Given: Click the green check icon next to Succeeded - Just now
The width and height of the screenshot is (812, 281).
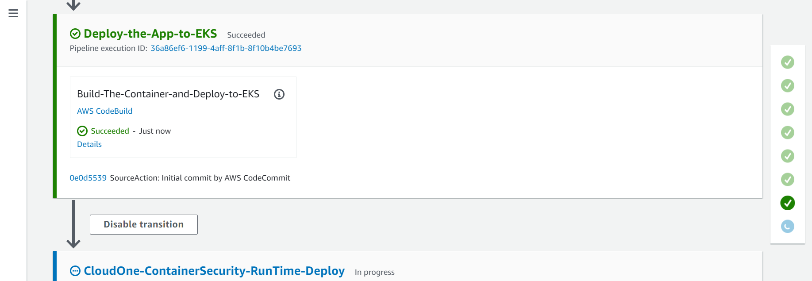Looking at the screenshot, I should pyautogui.click(x=82, y=131).
